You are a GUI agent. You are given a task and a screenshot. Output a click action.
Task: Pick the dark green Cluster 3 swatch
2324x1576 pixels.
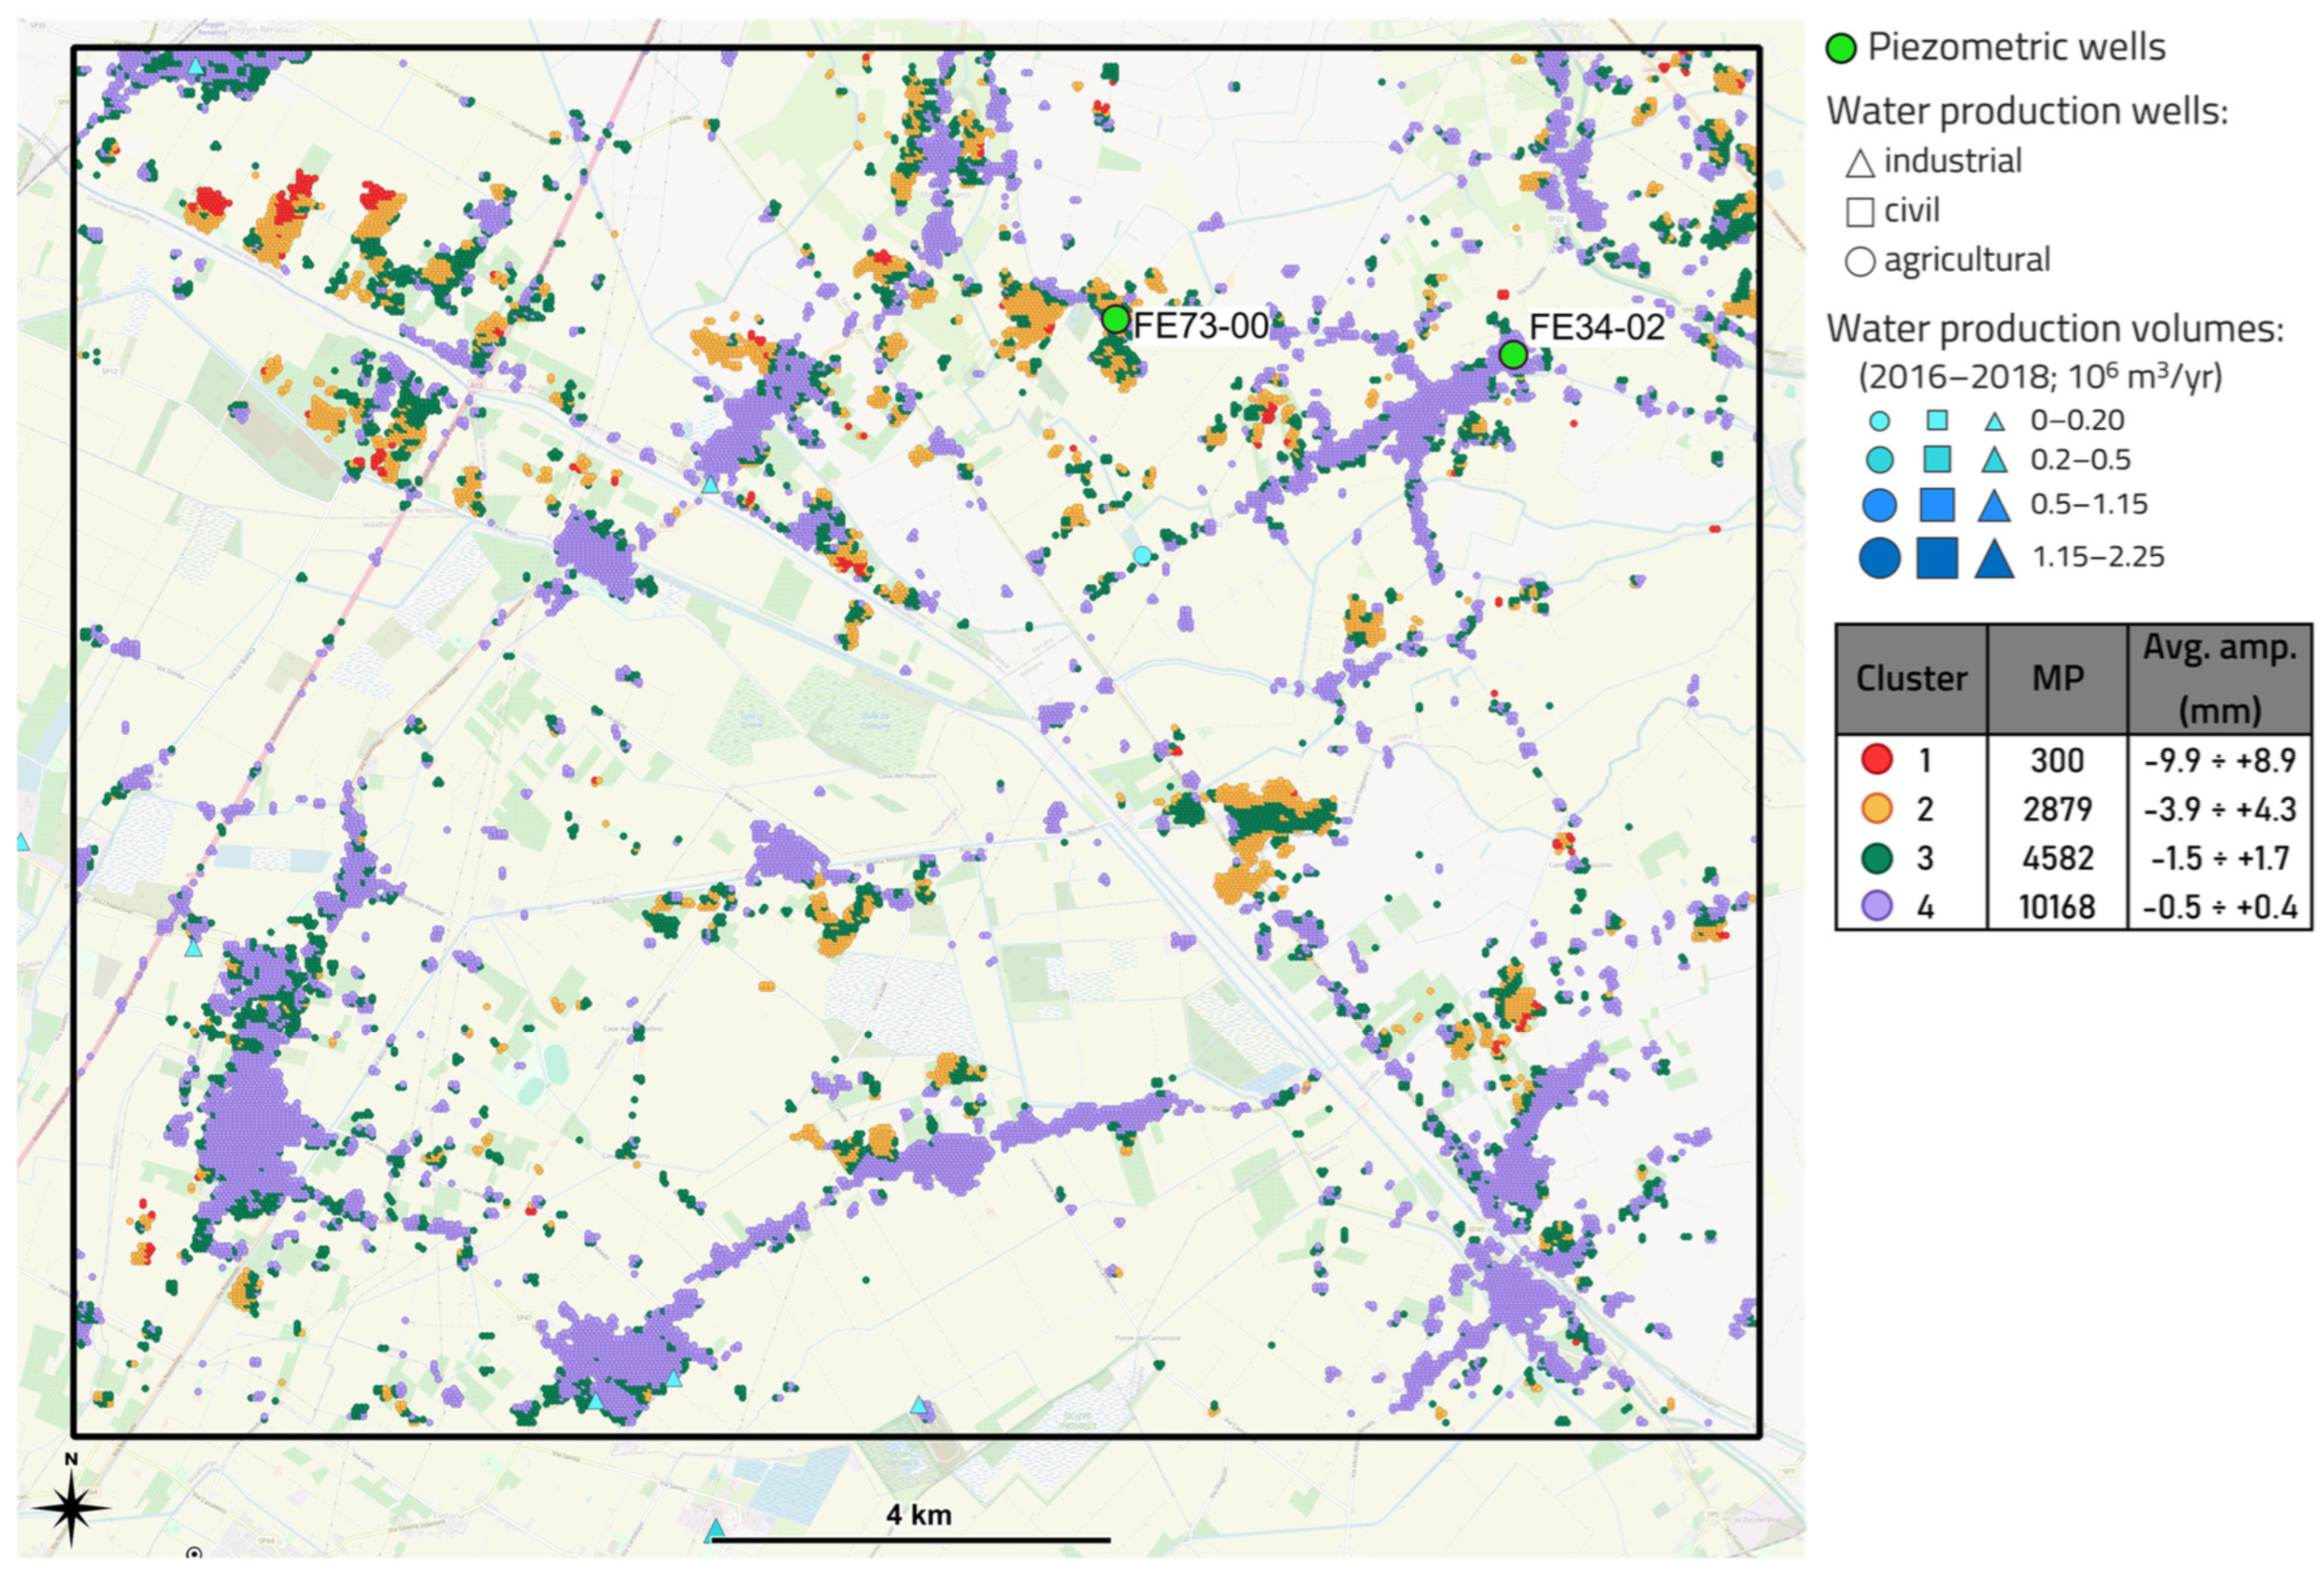click(1877, 857)
